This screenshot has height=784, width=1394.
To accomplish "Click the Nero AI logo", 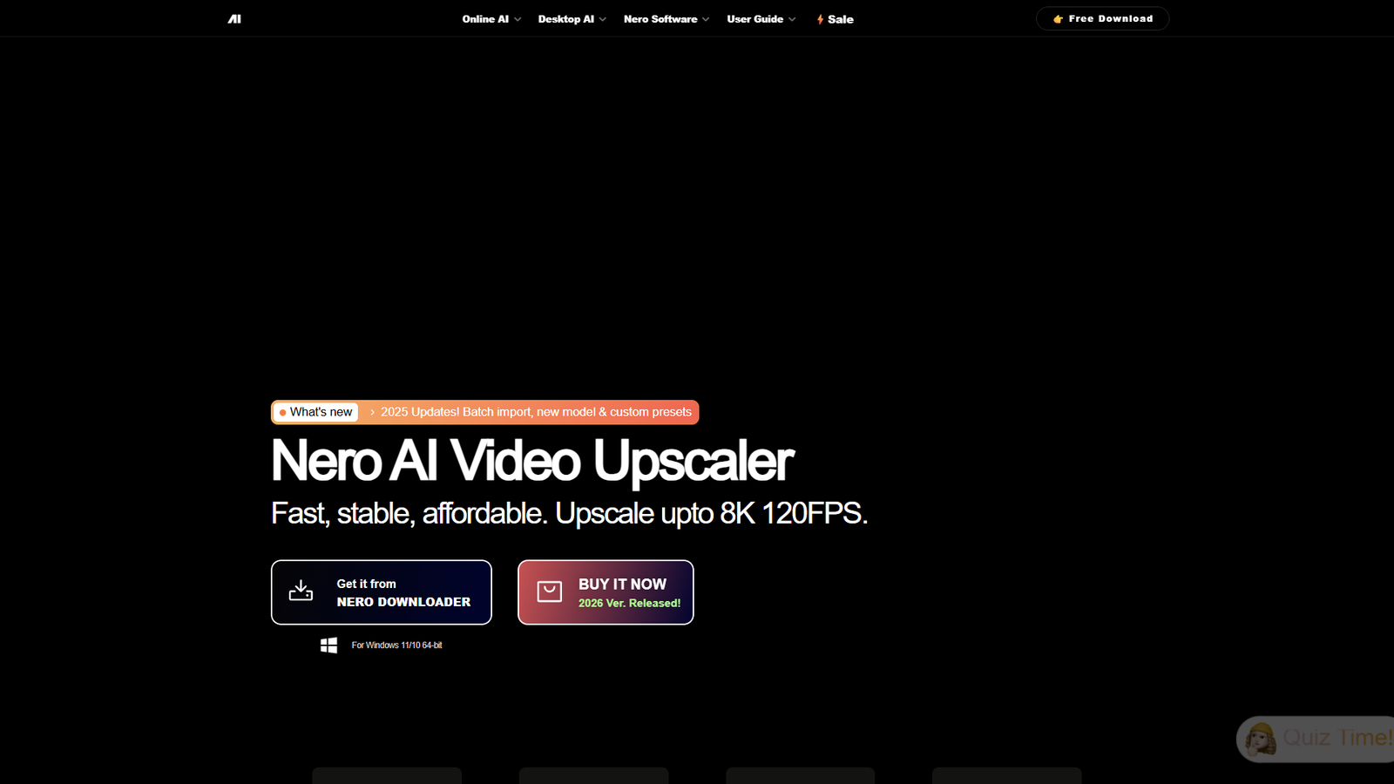I will [x=234, y=19].
